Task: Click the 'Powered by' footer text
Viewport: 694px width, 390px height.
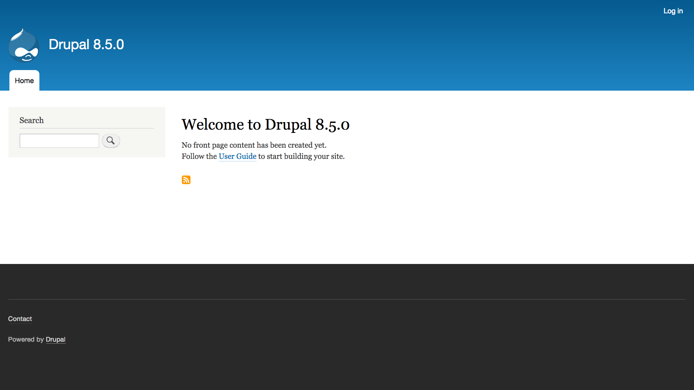Action: [26, 339]
